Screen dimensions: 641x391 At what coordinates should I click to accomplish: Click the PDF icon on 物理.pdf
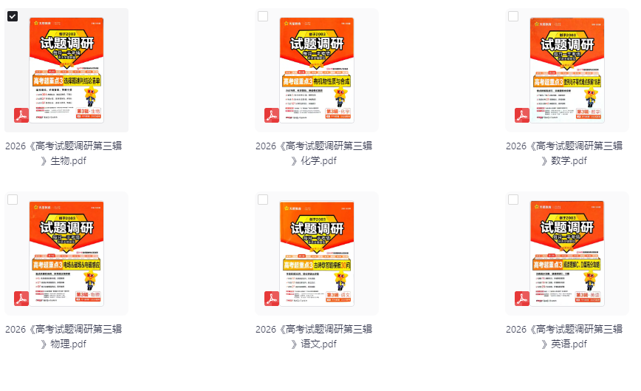(x=21, y=299)
